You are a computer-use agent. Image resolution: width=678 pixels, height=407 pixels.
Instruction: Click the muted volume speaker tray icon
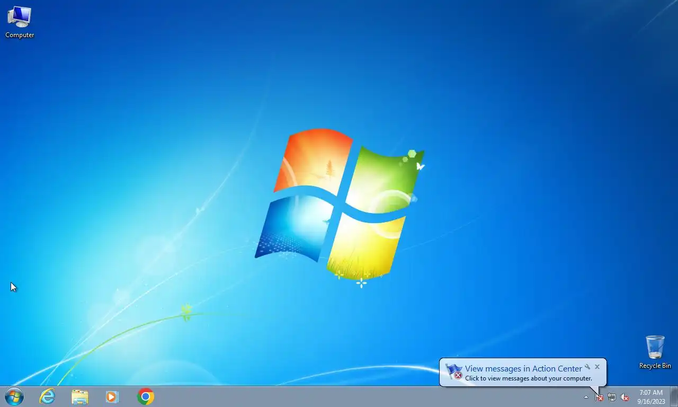tap(625, 397)
